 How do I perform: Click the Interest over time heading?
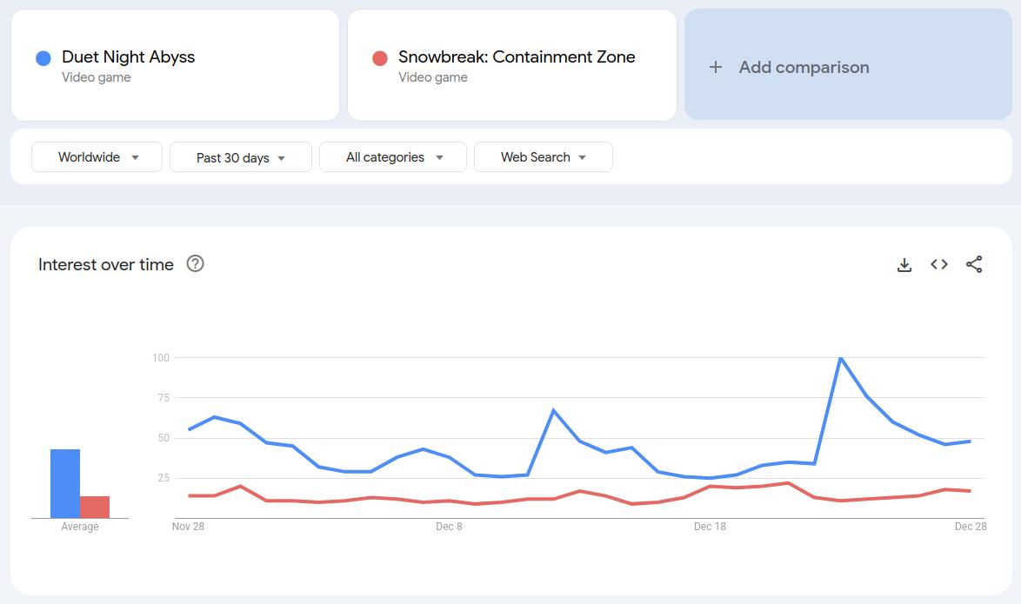[x=106, y=264]
